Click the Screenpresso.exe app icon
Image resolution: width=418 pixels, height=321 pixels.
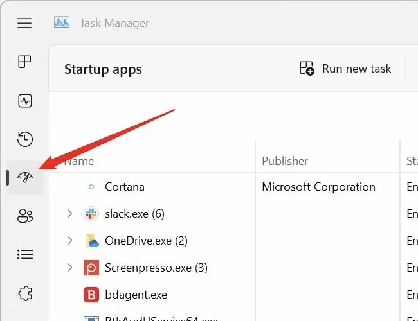click(x=91, y=268)
